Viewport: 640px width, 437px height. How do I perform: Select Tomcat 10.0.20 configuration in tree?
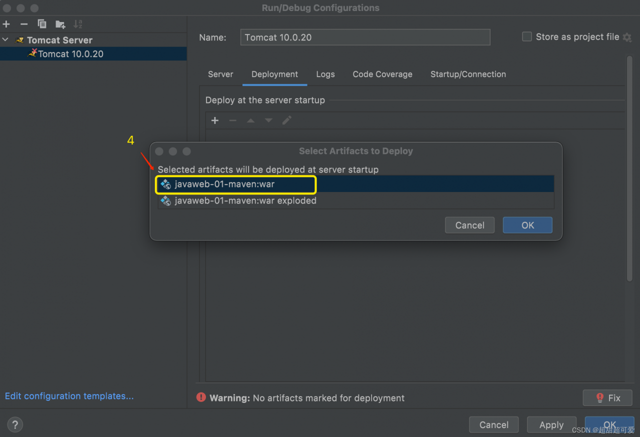point(93,54)
